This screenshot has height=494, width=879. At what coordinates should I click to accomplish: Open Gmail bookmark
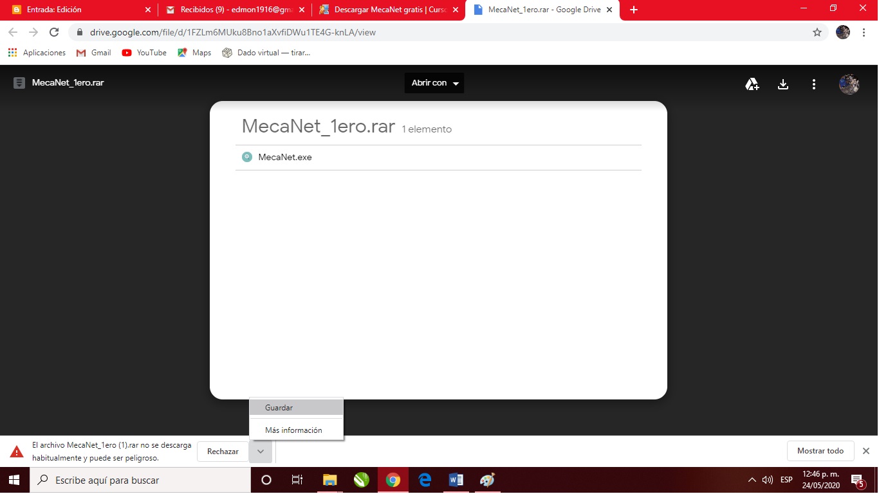(94, 53)
